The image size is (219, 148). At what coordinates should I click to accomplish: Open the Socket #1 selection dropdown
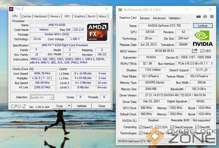coord(42,97)
